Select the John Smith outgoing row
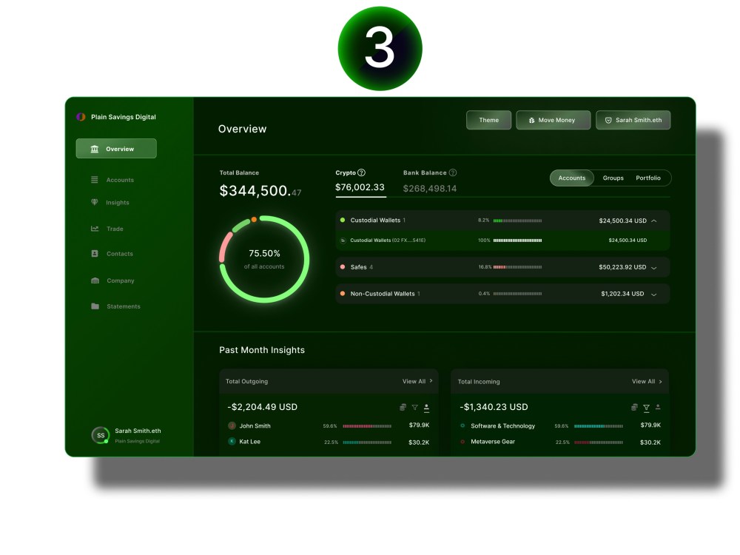 point(329,425)
